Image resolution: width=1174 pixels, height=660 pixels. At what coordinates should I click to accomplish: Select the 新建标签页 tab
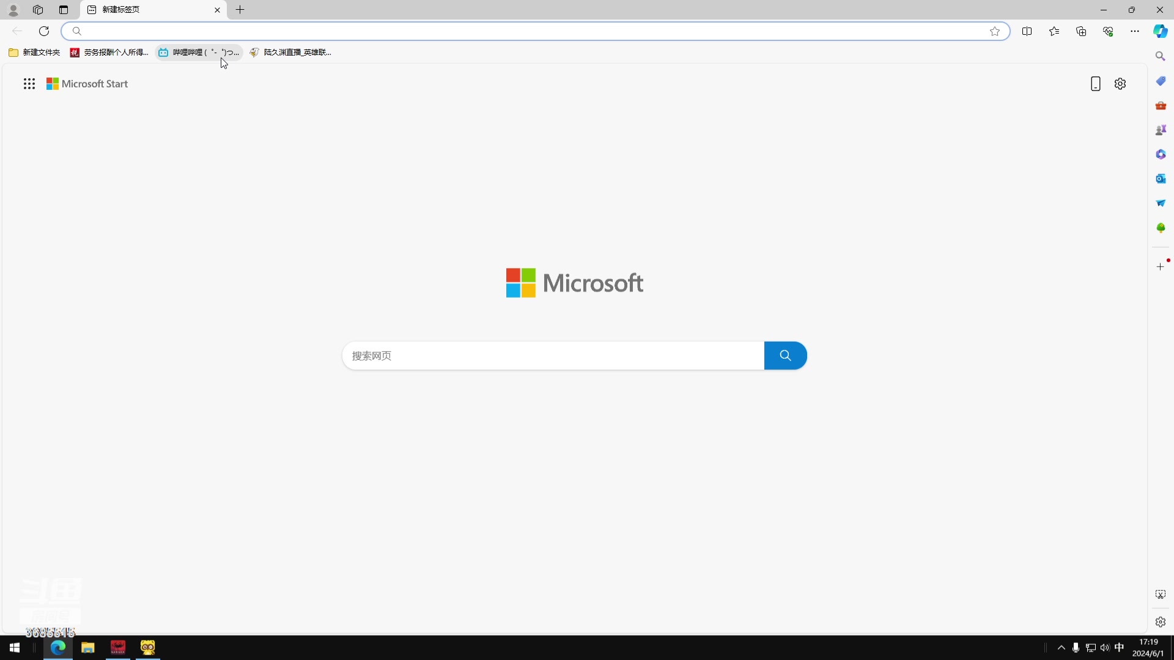(x=153, y=10)
